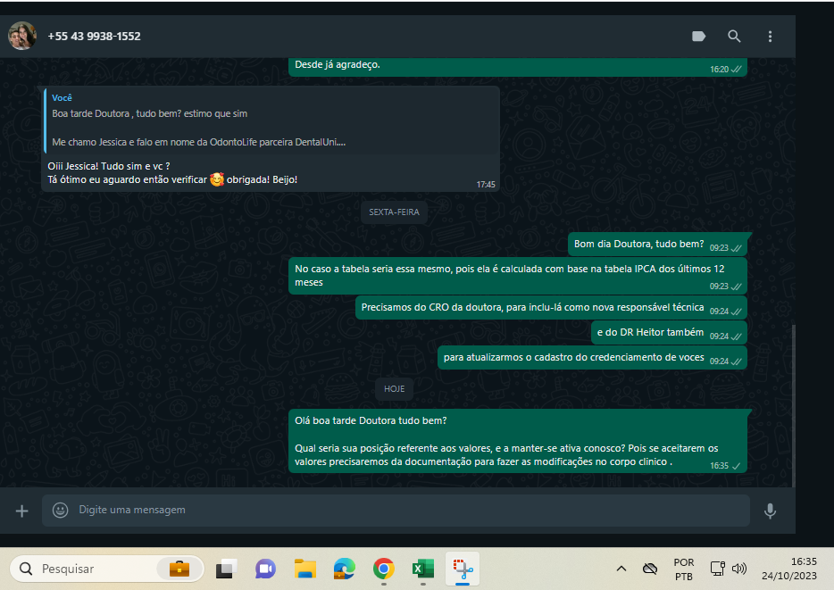
Task: Open the emoji picker
Action: click(x=60, y=511)
